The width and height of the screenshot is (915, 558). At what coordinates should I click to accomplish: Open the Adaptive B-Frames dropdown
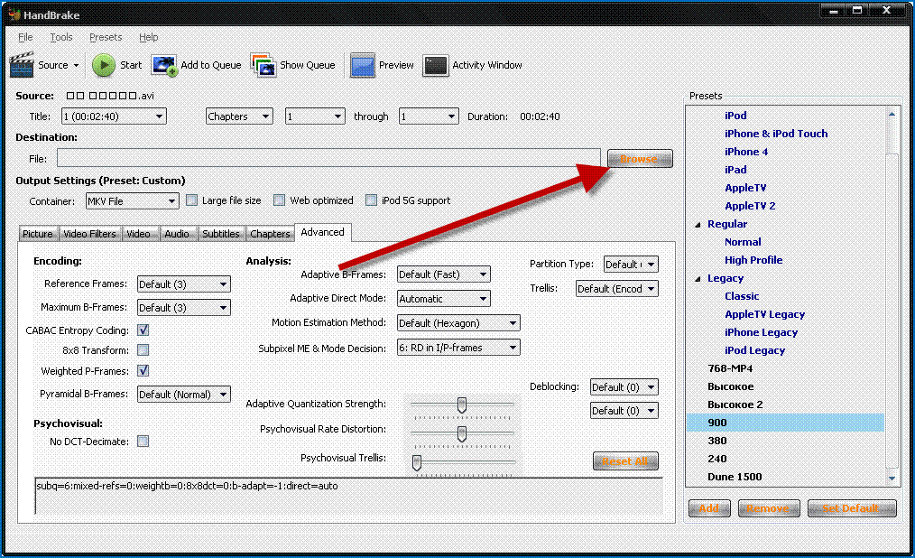443,274
